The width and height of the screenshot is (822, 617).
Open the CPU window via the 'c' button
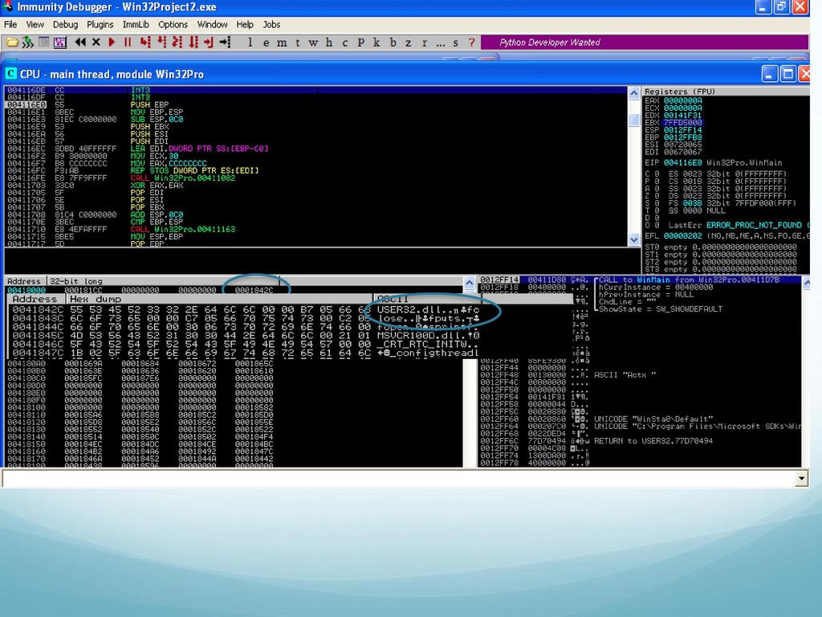345,43
